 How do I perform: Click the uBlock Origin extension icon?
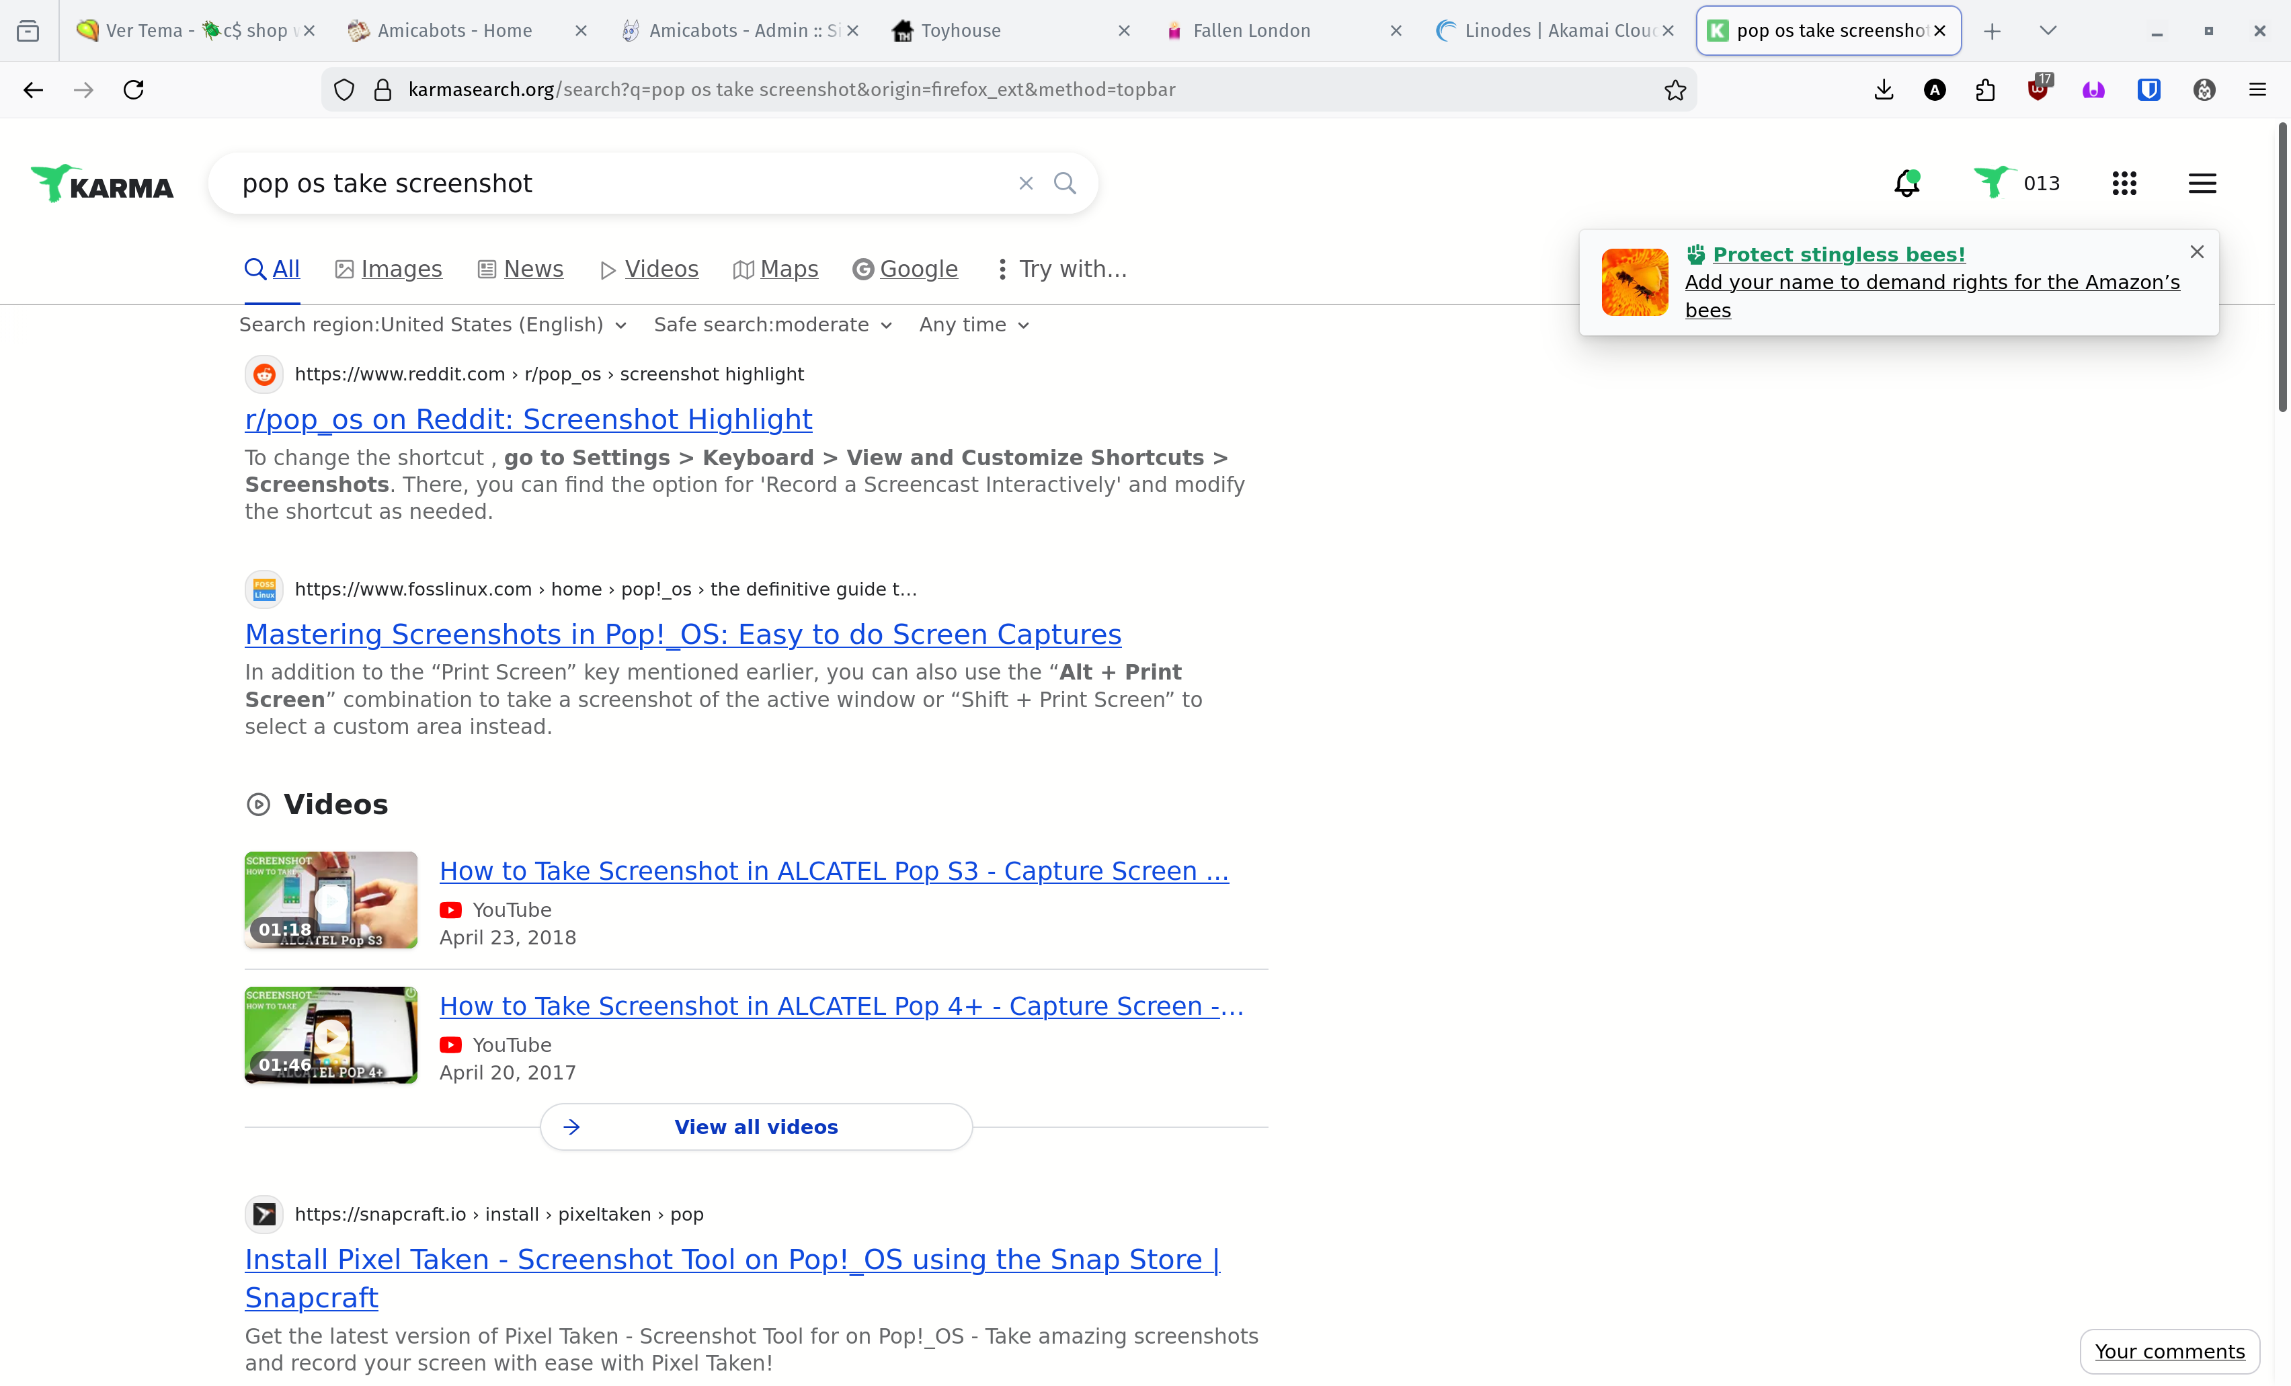click(2037, 90)
